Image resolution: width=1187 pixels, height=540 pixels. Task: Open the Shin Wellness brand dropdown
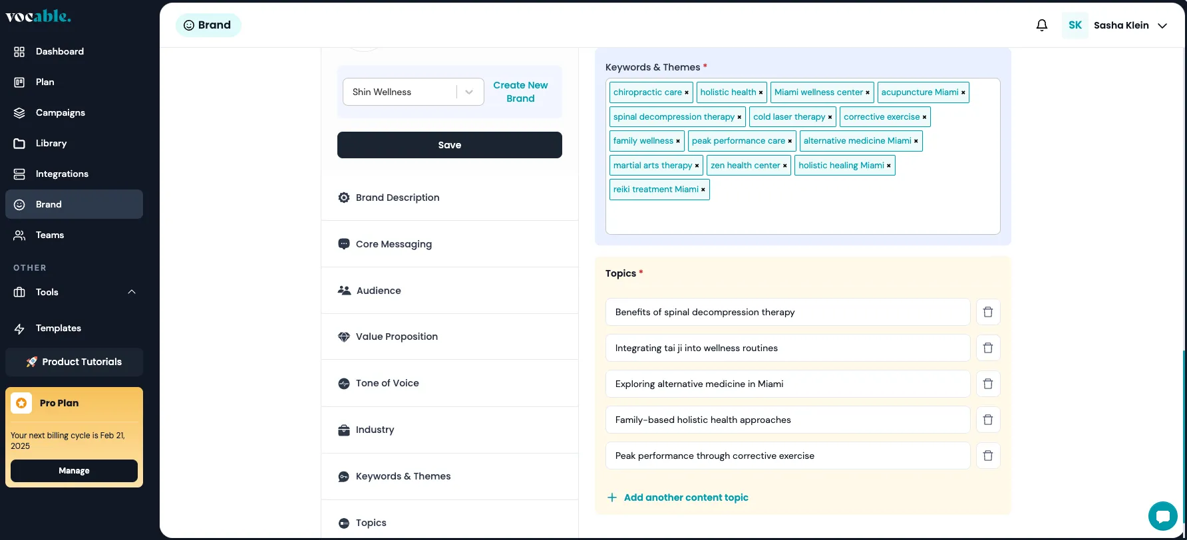(468, 92)
